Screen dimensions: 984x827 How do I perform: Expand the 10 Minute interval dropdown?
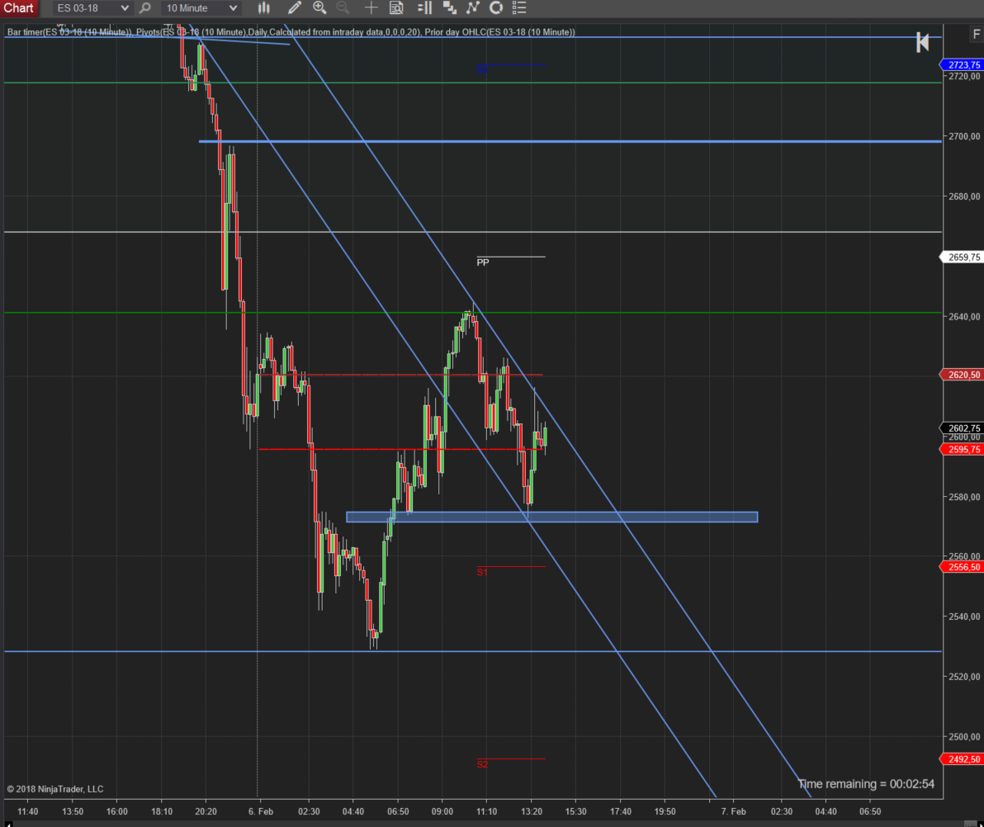point(201,8)
